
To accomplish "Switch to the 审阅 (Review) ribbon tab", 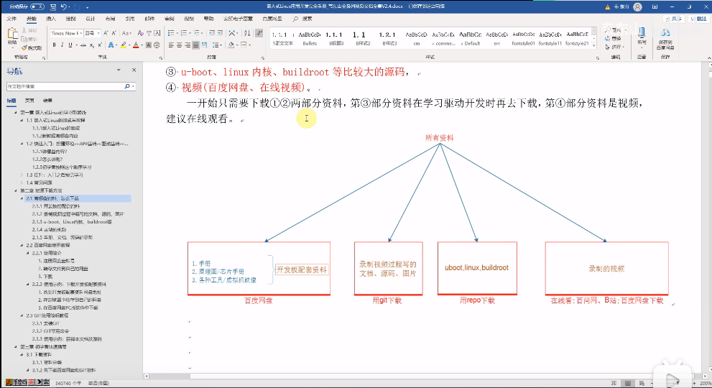I will point(170,19).
